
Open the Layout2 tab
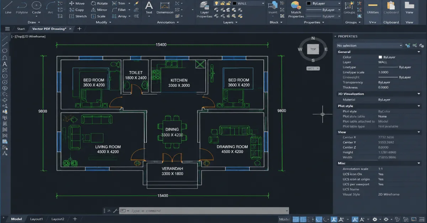[x=58, y=219]
